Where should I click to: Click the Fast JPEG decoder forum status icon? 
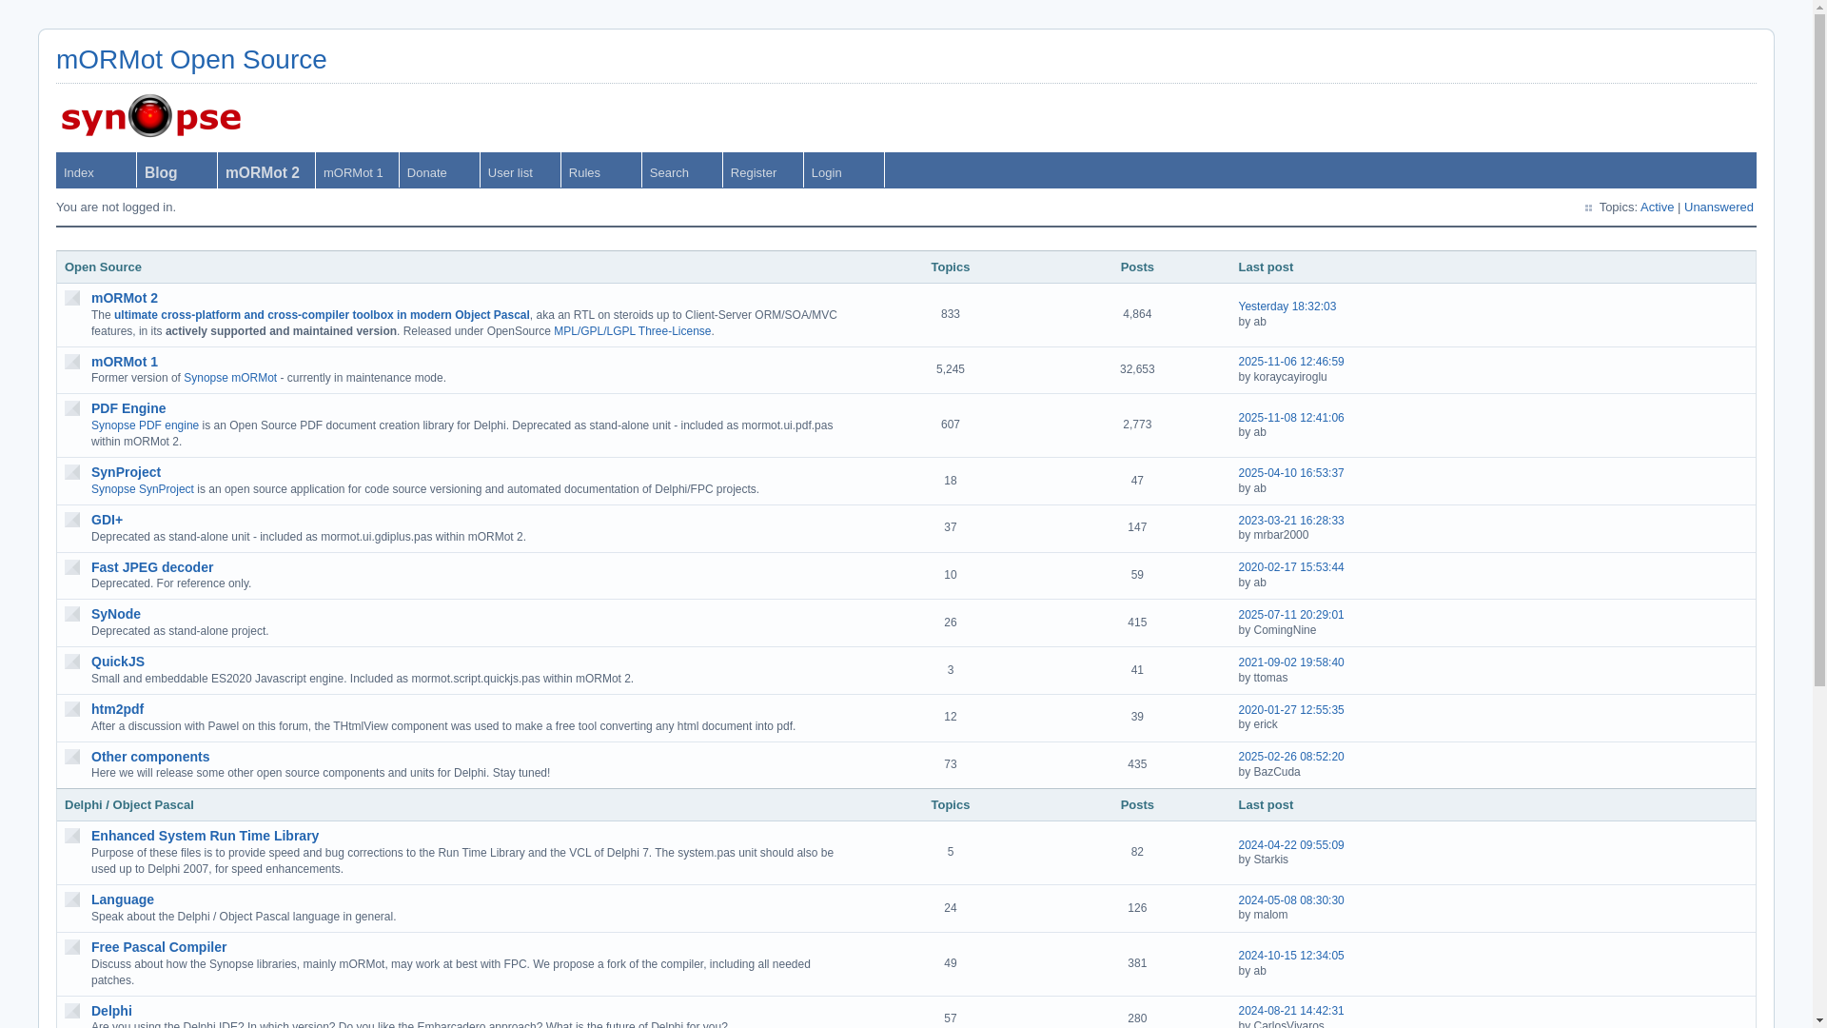pyautogui.click(x=72, y=567)
